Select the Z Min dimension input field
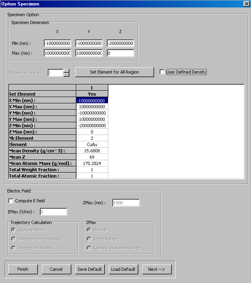This screenshot has height=283, width=251. (121, 43)
